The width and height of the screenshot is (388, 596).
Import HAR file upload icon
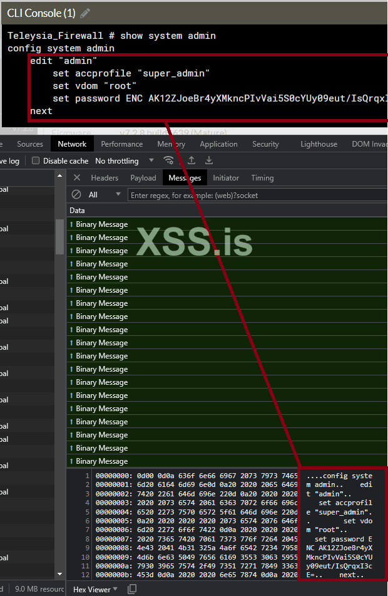[191, 160]
